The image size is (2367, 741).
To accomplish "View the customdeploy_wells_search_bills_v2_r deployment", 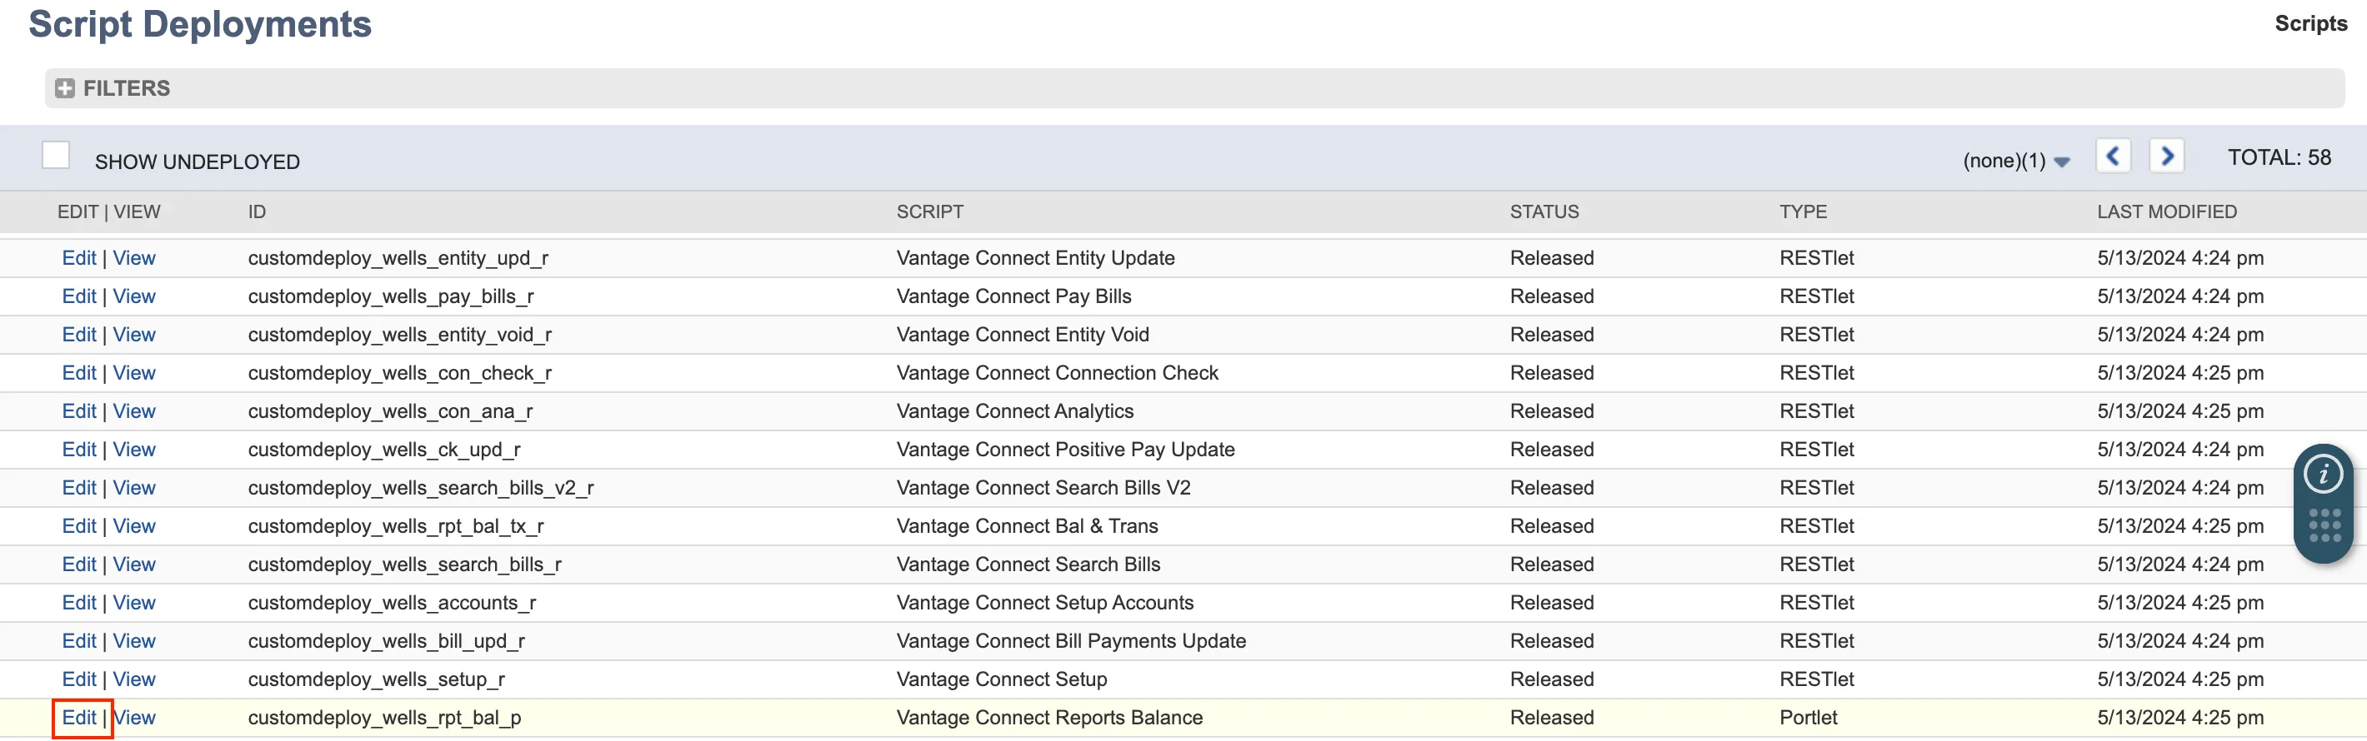I will point(134,489).
